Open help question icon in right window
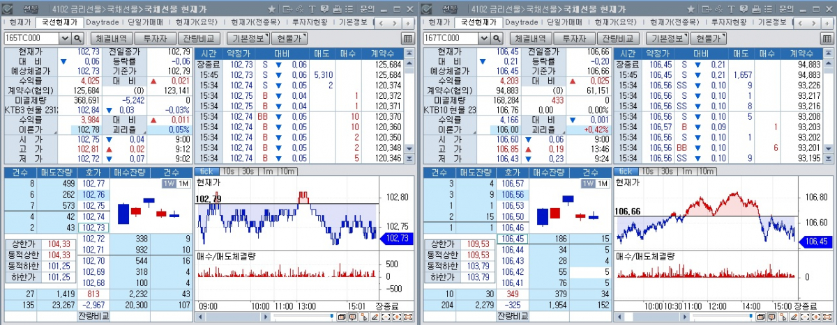Image resolution: width=837 pixels, height=325 pixels. [744, 9]
